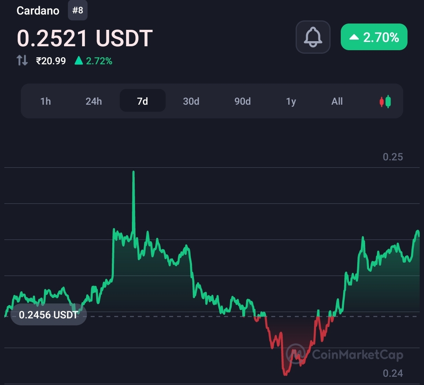Viewport: 424px width, 385px height.
Task: Click the 2.72% rupee change value
Action: [x=99, y=61]
